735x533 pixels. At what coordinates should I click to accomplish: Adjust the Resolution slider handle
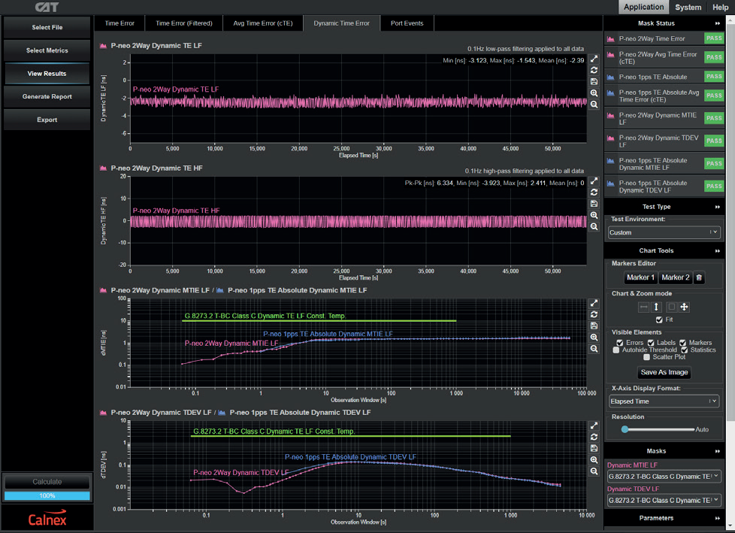[x=625, y=429]
